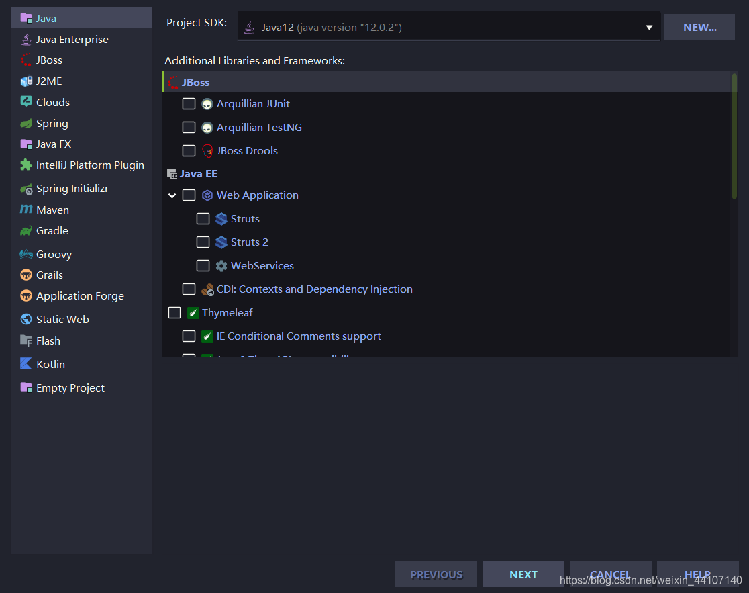This screenshot has height=593, width=749.
Task: Choose Empty Project type
Action: [81, 387]
